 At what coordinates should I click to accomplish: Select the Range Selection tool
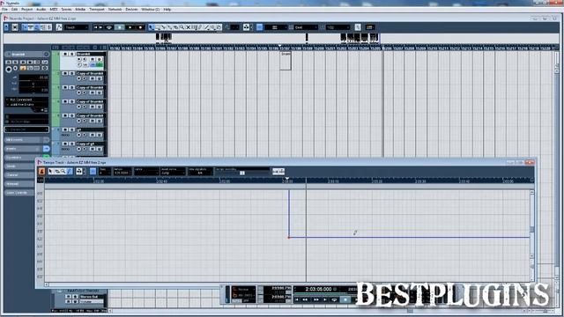point(157,27)
